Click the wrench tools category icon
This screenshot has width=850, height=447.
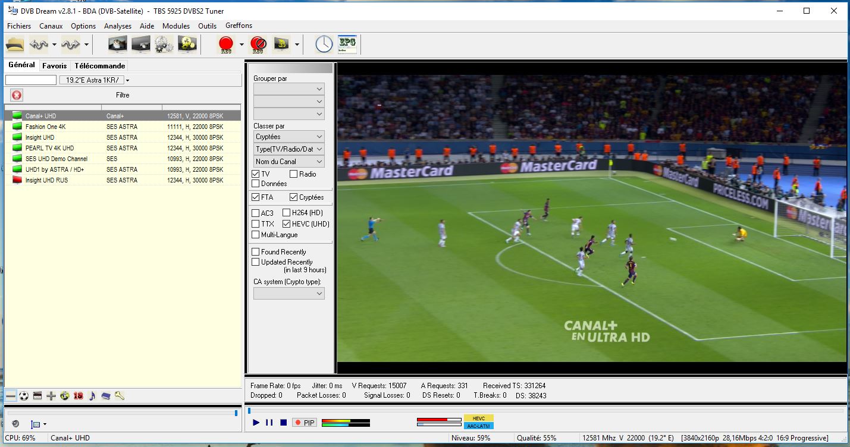point(120,395)
